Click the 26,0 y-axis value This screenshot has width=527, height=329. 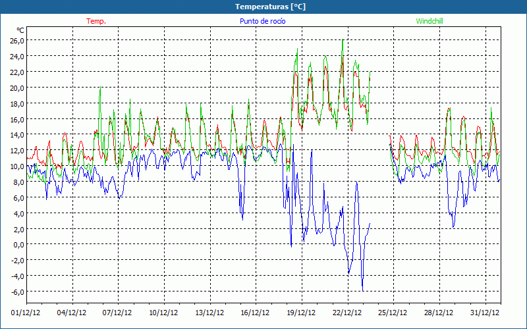point(17,41)
